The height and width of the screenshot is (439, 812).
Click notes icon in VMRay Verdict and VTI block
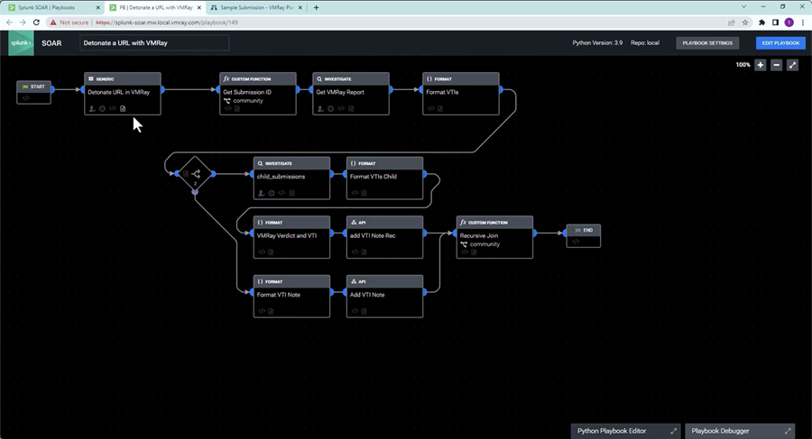[x=271, y=252]
